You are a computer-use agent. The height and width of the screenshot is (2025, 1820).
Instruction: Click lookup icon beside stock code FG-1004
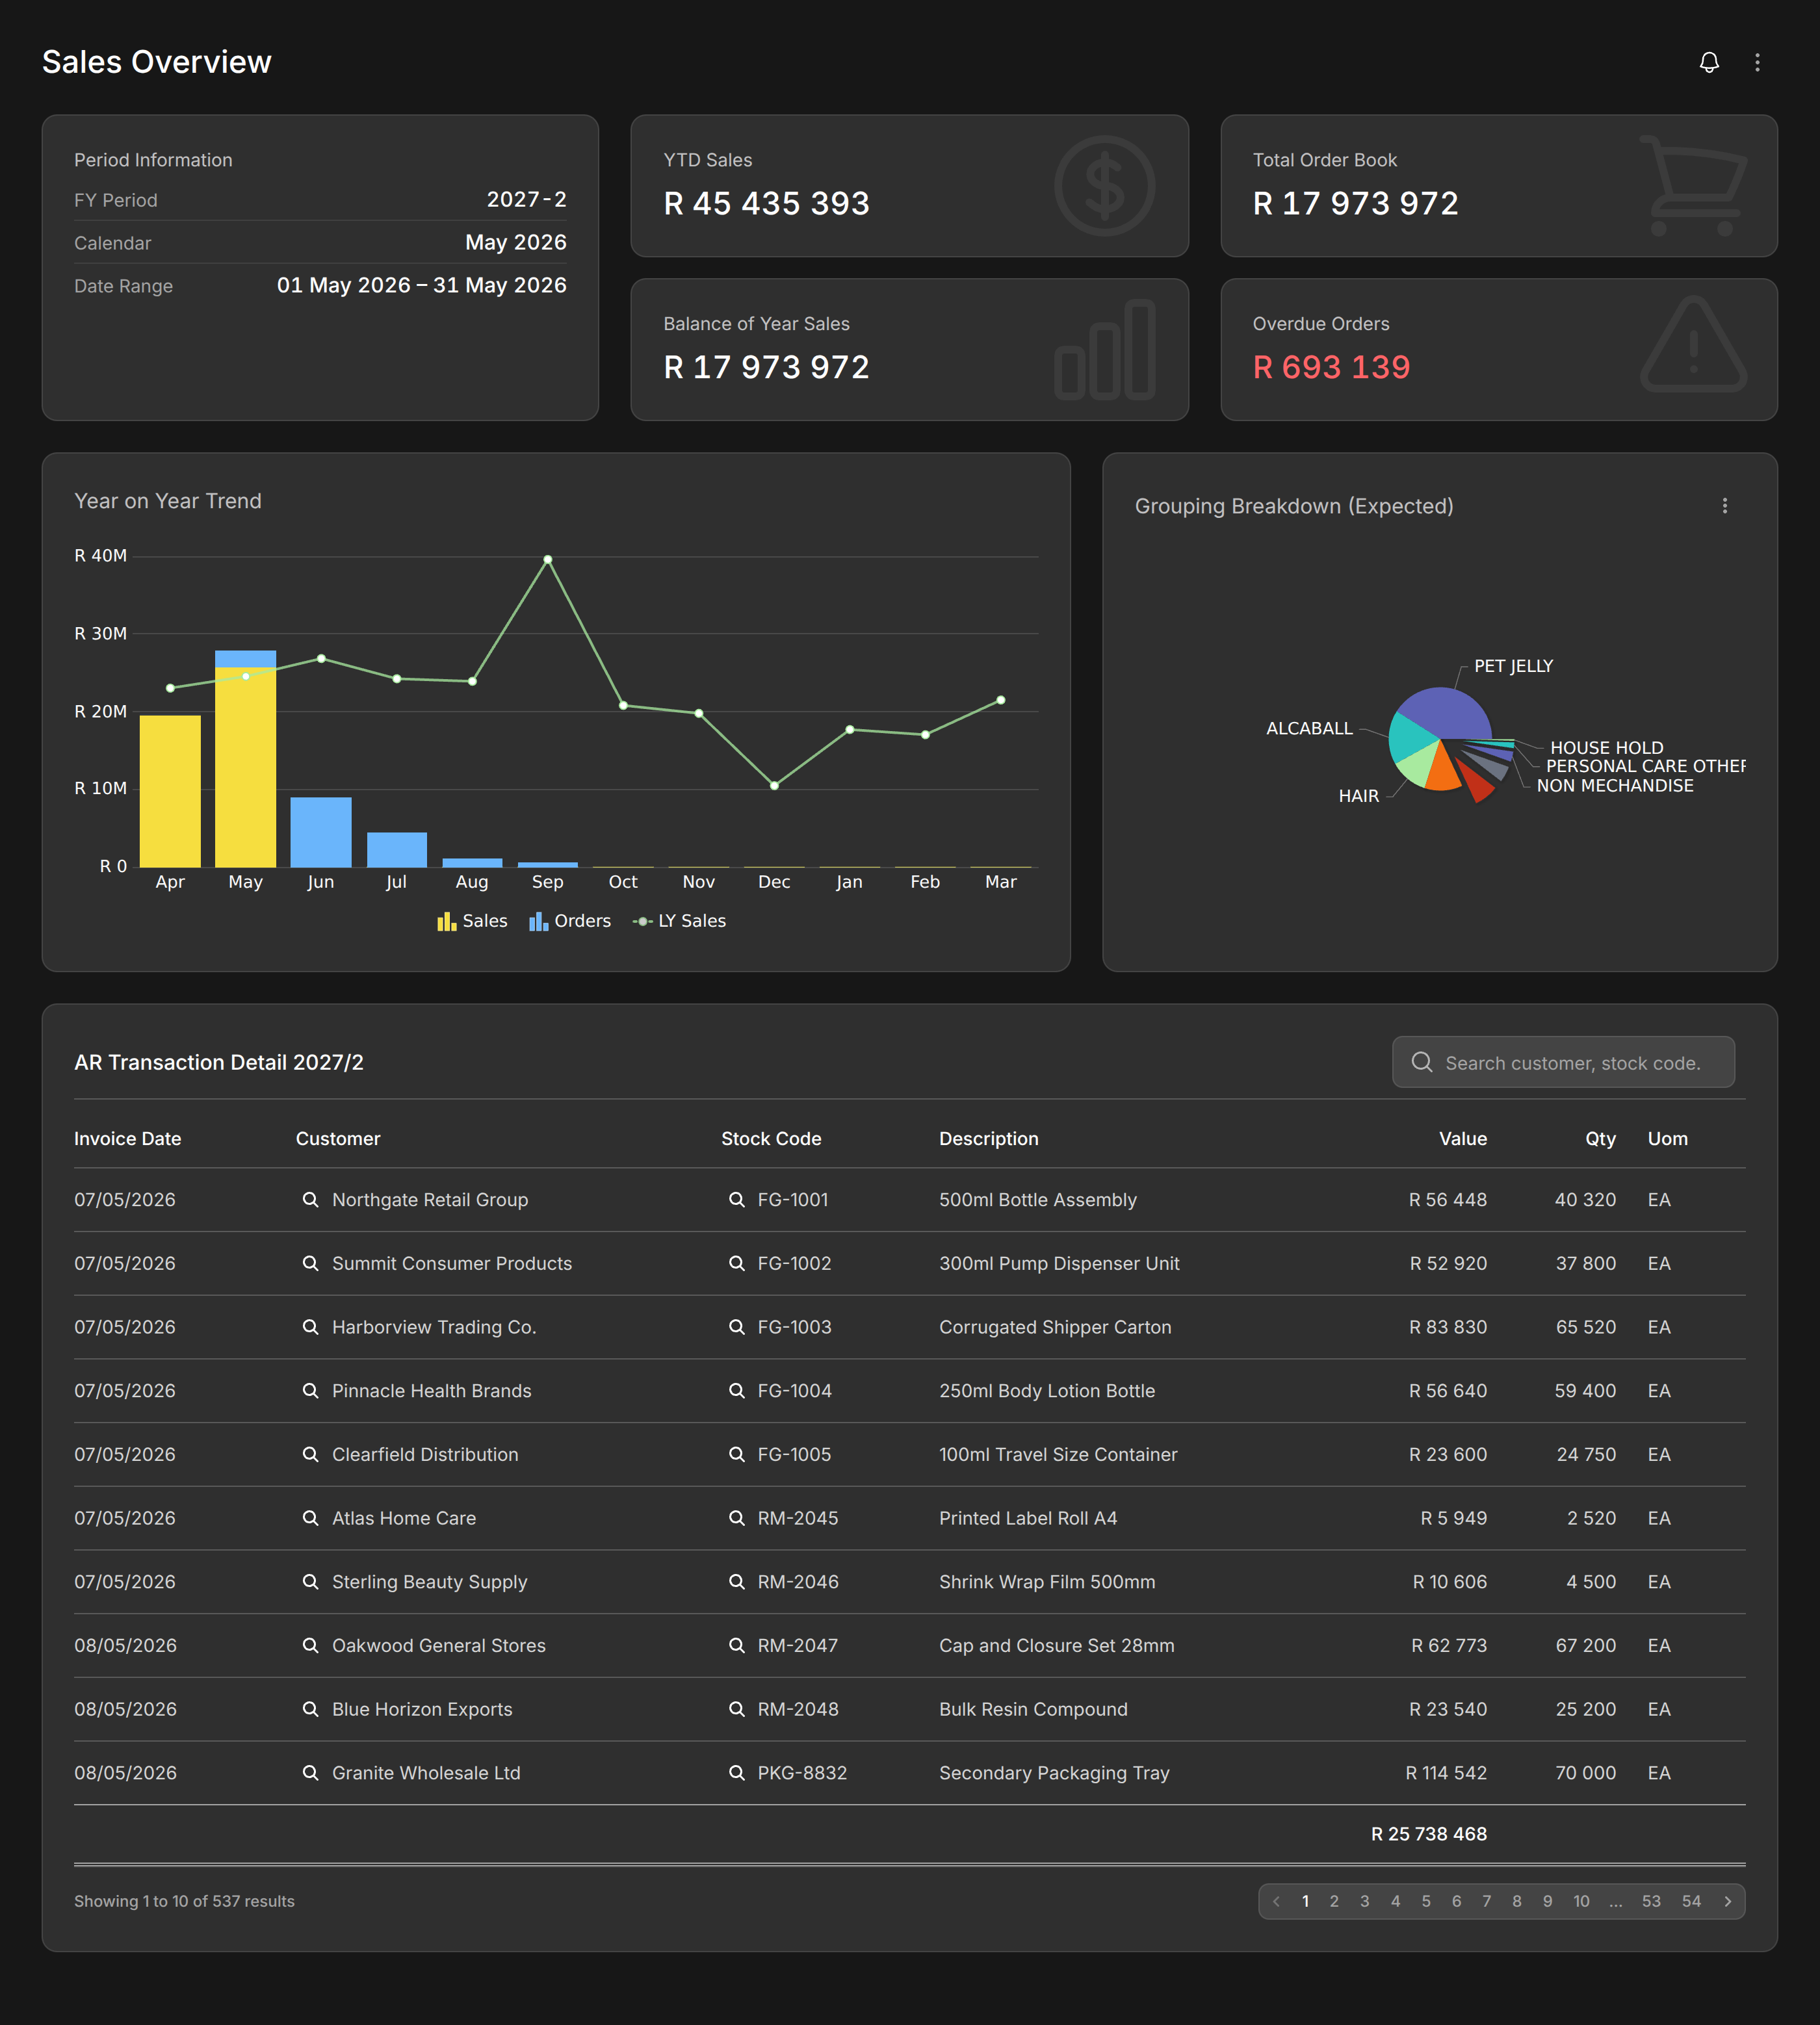point(736,1390)
